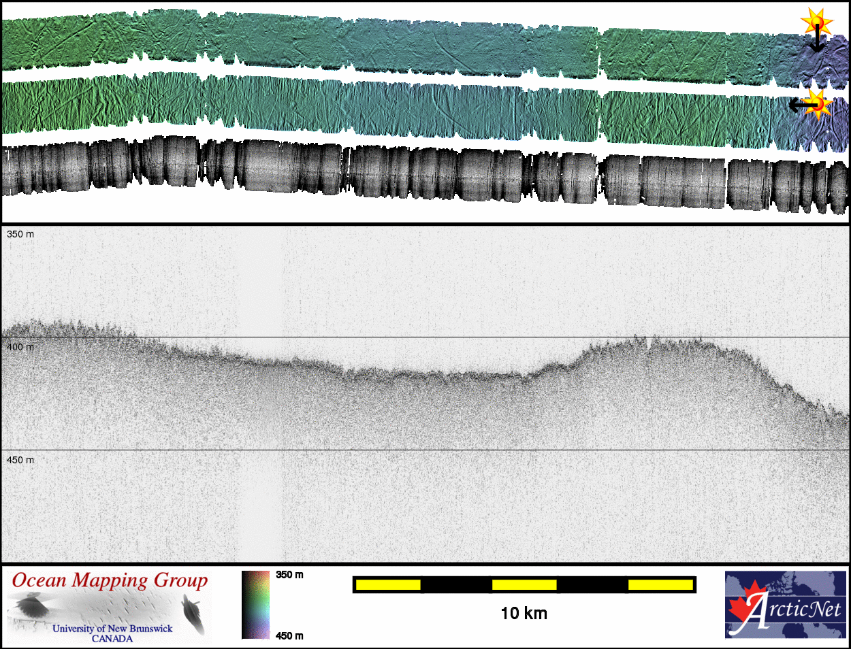The height and width of the screenshot is (649, 851).
Task: Click the rightmost yellow scale bar segment
Action: [x=660, y=584]
